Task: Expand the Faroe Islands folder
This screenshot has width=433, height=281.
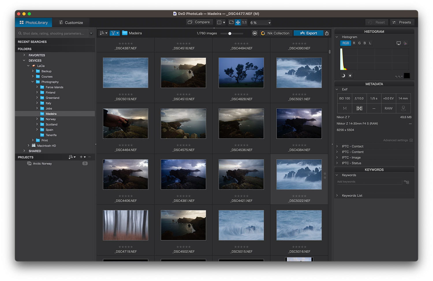Action: 37,87
